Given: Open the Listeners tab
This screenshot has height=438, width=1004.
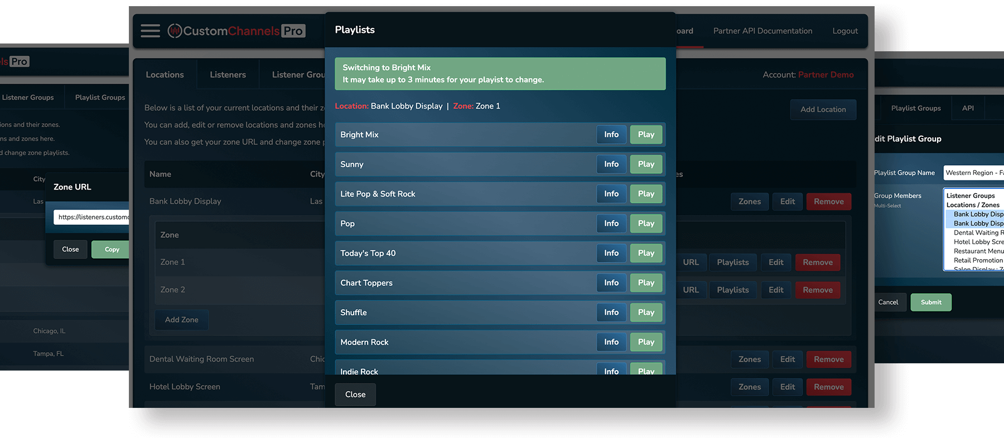Looking at the screenshot, I should [228, 75].
